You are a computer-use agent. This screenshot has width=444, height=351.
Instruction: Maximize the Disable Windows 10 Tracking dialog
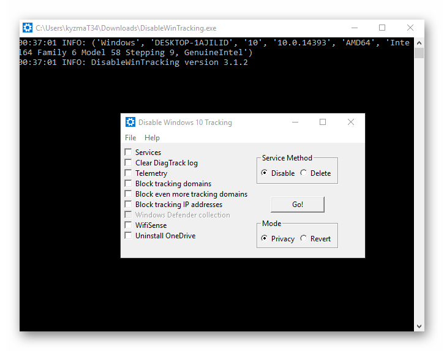tap(323, 122)
